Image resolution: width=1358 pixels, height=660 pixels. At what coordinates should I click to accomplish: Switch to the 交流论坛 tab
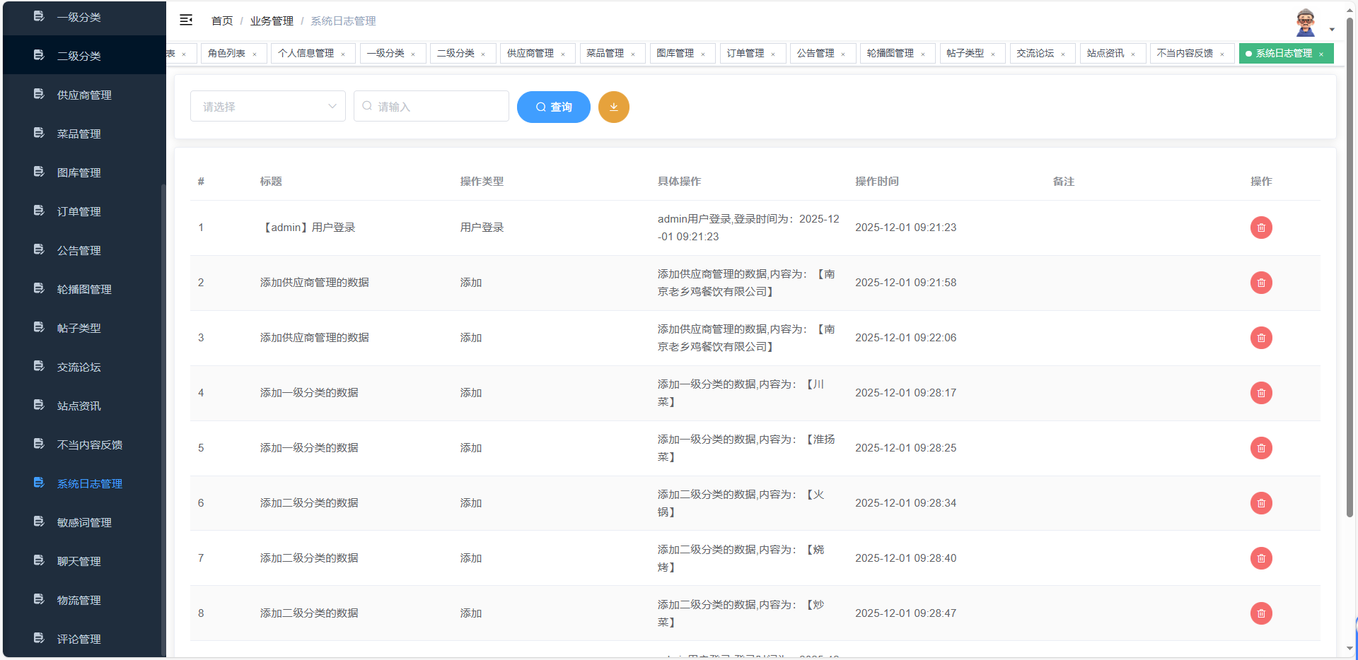click(x=1035, y=53)
